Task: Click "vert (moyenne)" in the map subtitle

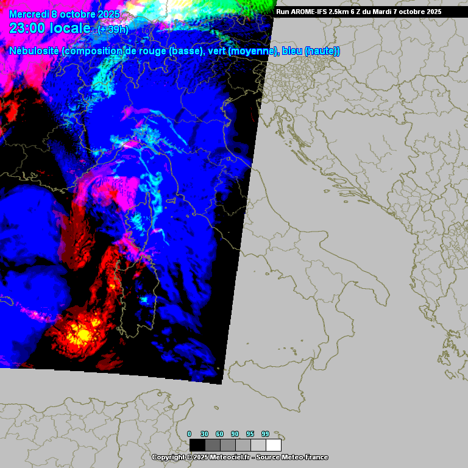Action: tap(243, 51)
